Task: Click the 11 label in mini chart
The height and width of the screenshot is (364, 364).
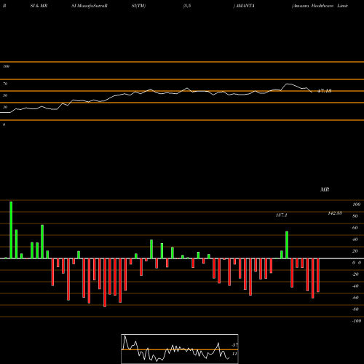Action: point(234,354)
